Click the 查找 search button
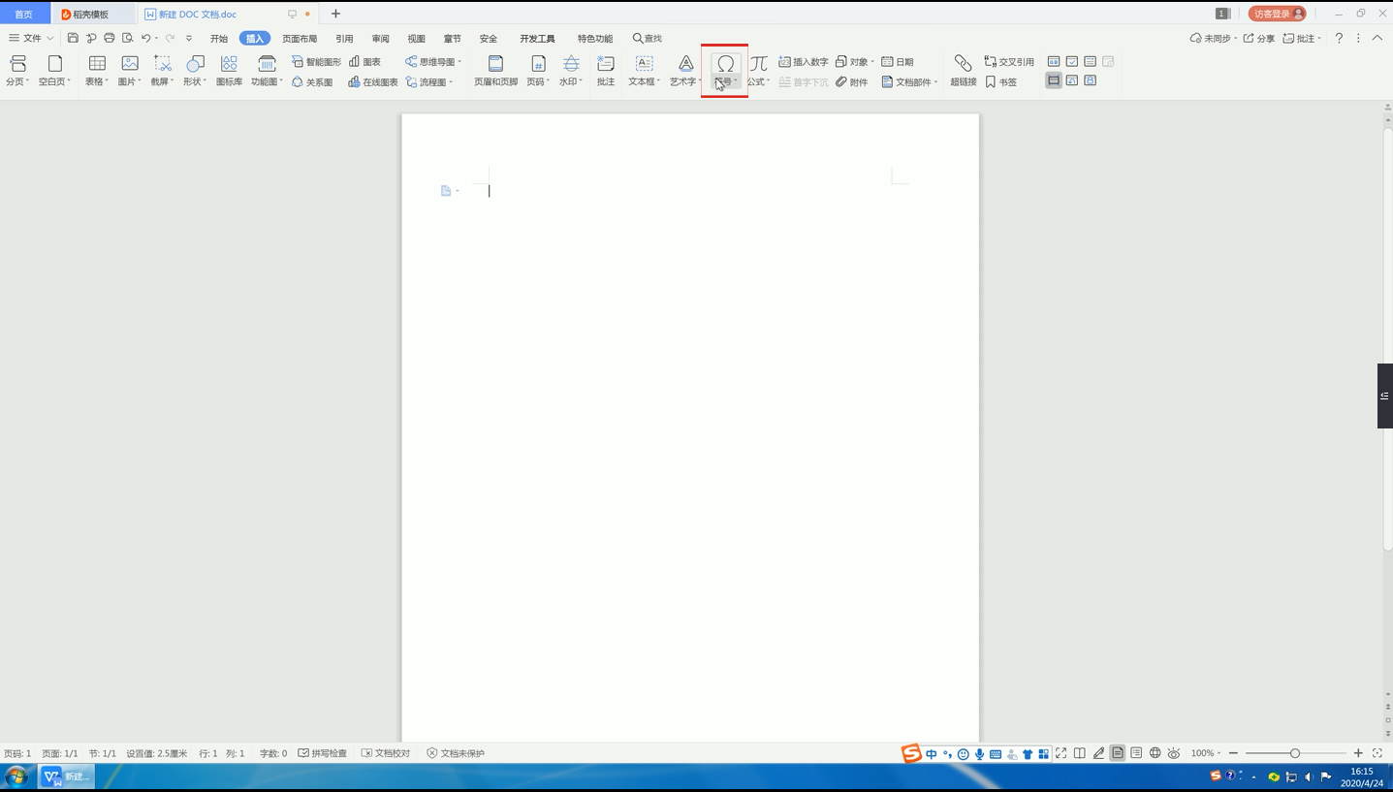This screenshot has width=1393, height=792. [x=648, y=38]
